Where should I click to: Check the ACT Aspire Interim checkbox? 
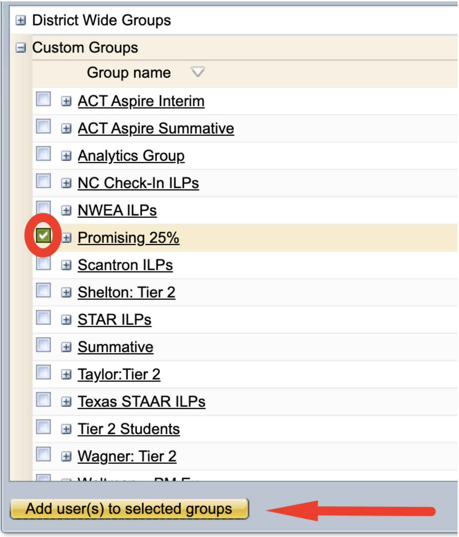point(44,99)
